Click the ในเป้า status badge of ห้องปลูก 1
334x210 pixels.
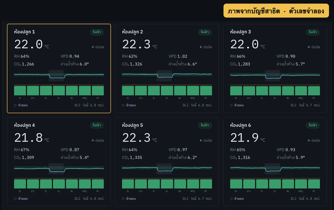click(97, 32)
